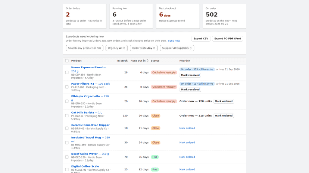Open the Supplier filter dropdown
The height and width of the screenshot is (173, 309).
pyautogui.click(x=177, y=48)
